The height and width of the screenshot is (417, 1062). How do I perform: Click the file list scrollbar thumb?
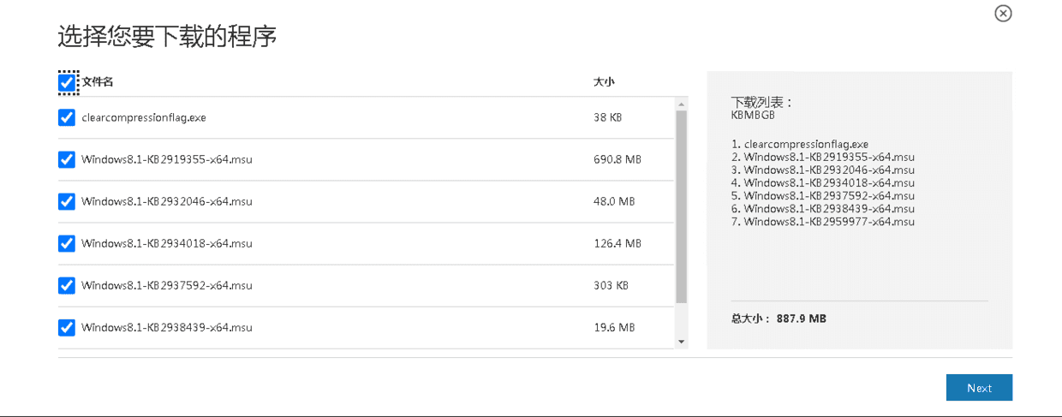coord(682,206)
